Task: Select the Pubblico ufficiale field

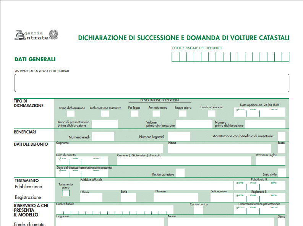Action: click(x=156, y=185)
